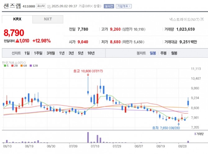Select the 월봉 candle chart

coord(174,53)
